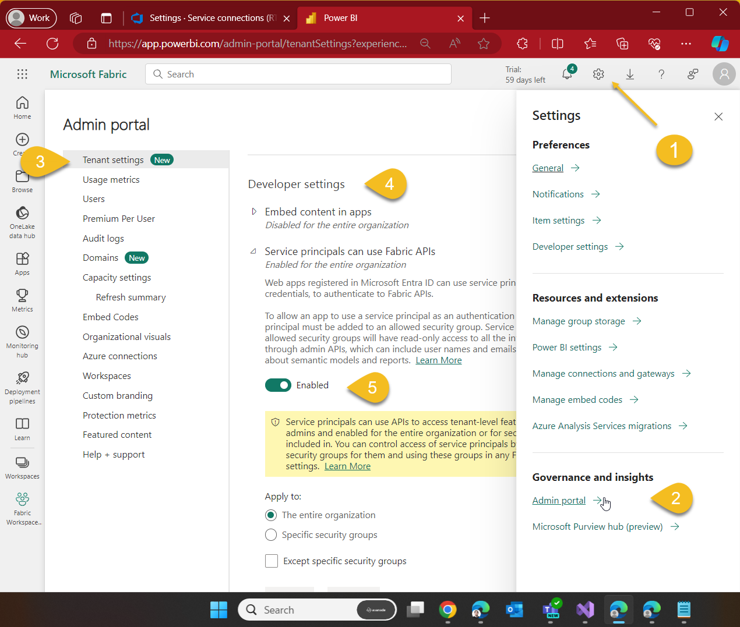This screenshot has width=740, height=627.
Task: Open the Fabric downloads icon
Action: pyautogui.click(x=630, y=74)
